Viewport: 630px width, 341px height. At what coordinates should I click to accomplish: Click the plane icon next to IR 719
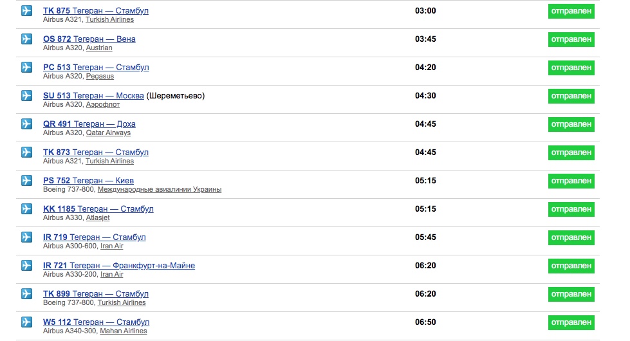(x=26, y=237)
